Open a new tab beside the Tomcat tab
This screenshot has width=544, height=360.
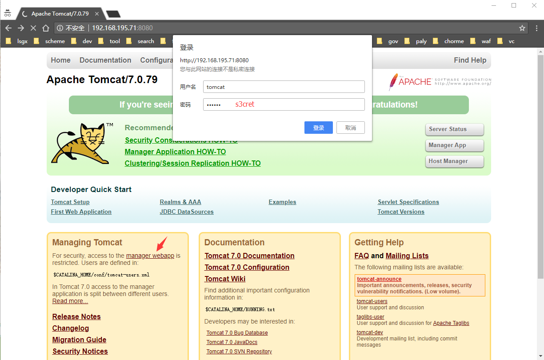[x=113, y=14]
